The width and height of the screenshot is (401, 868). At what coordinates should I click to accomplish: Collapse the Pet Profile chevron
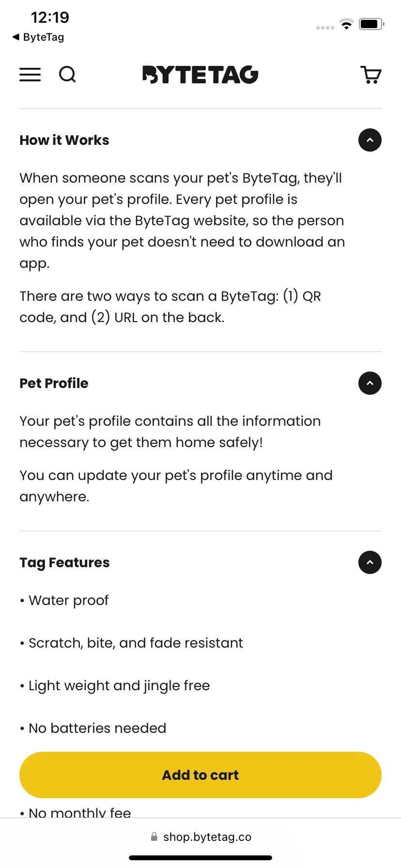pyautogui.click(x=370, y=383)
